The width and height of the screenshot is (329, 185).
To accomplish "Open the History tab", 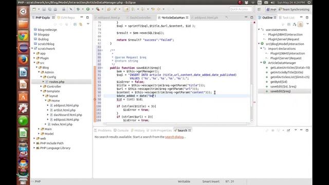I will [x=138, y=131].
